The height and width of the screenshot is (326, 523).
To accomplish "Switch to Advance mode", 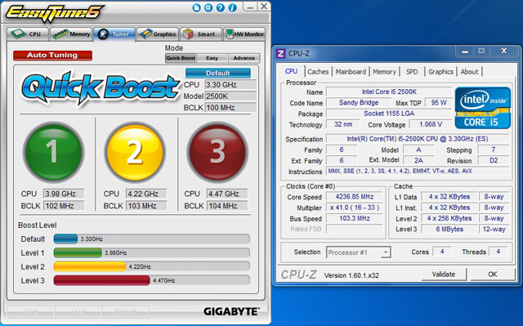I will 244,58.
